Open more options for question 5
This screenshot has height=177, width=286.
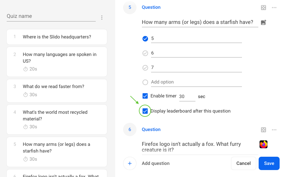point(274,8)
